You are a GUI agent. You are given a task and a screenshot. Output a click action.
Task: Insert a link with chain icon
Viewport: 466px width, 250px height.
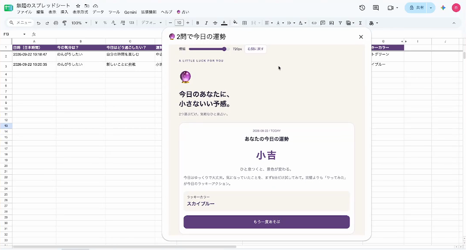pyautogui.click(x=314, y=23)
